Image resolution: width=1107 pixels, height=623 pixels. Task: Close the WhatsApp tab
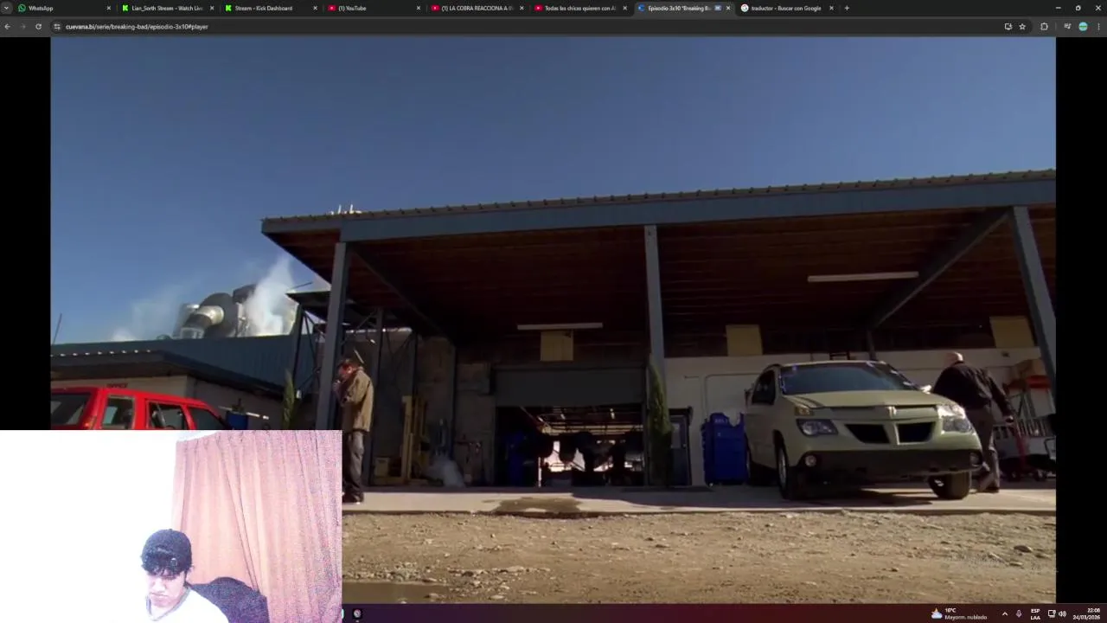109,8
